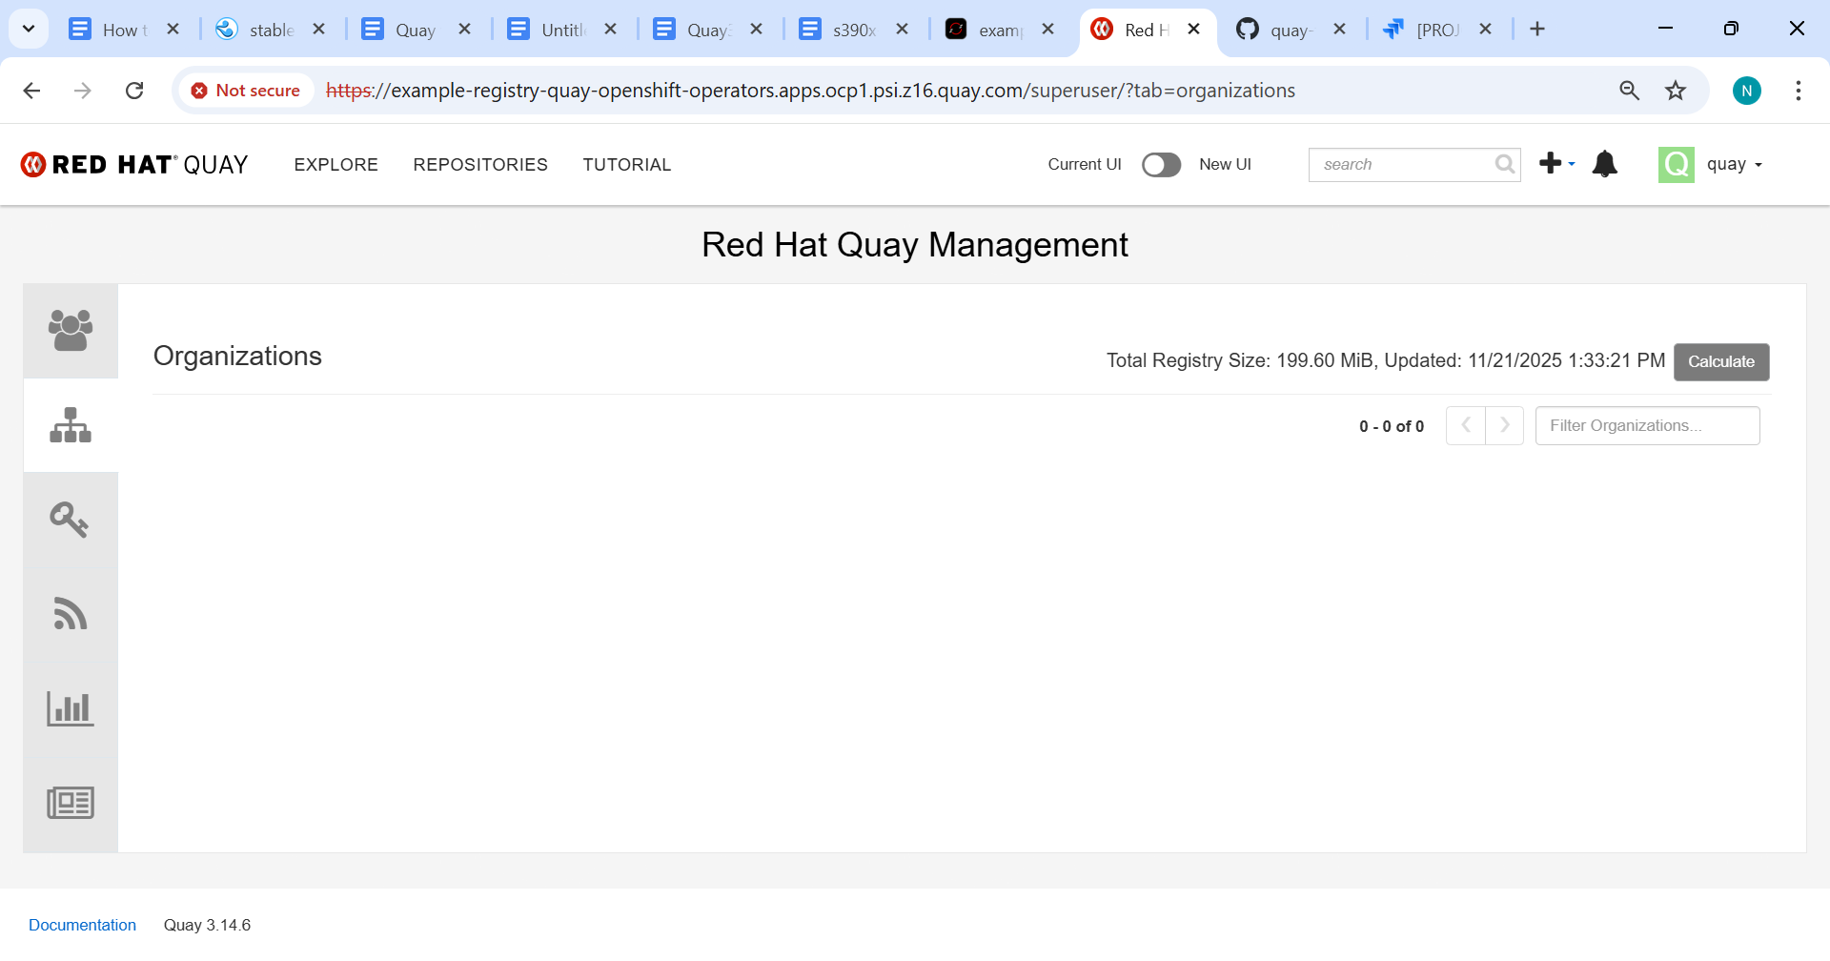This screenshot has width=1830, height=961.
Task: Open a new browser tab
Action: 1537,30
